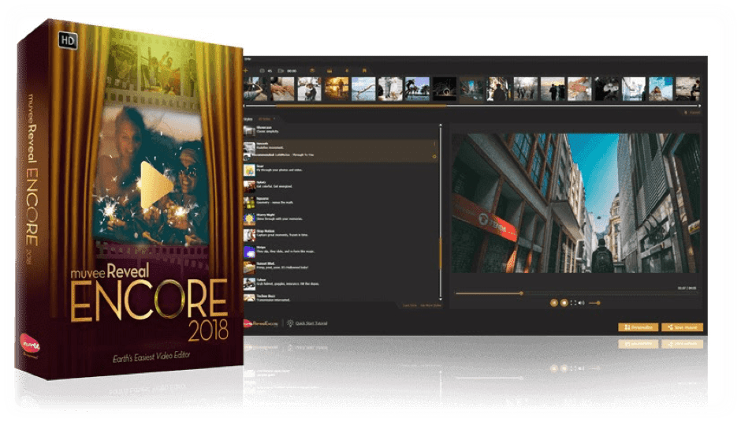Click the Save muvee button
Viewport: 741px width, 422px height.
click(x=682, y=327)
